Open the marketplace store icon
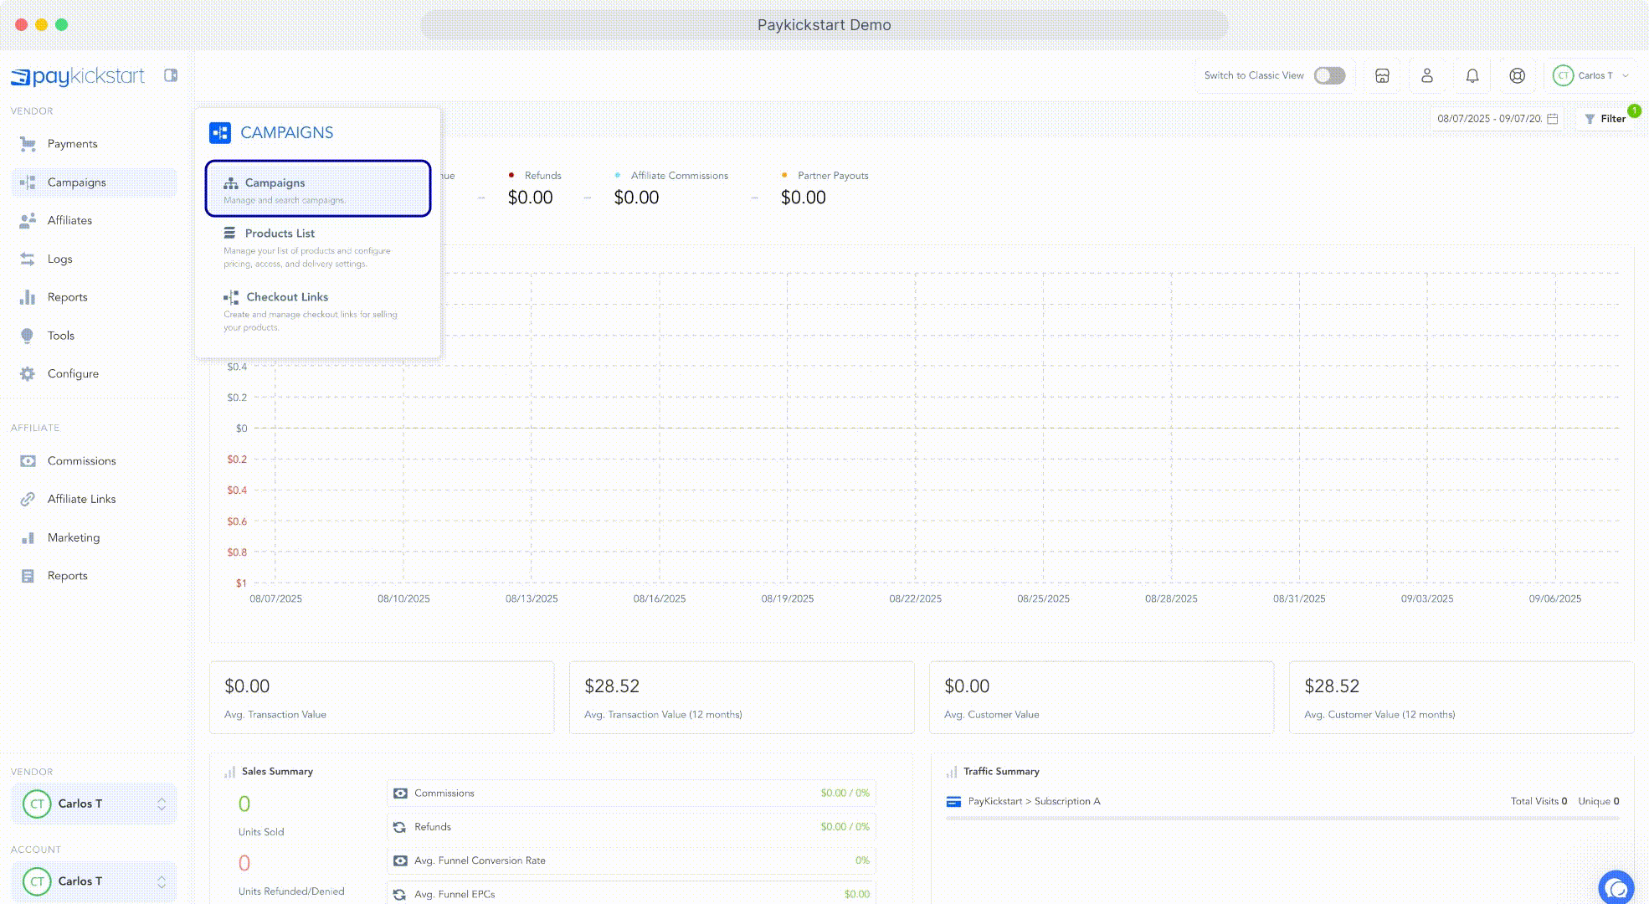The height and width of the screenshot is (904, 1649). coord(1382,75)
